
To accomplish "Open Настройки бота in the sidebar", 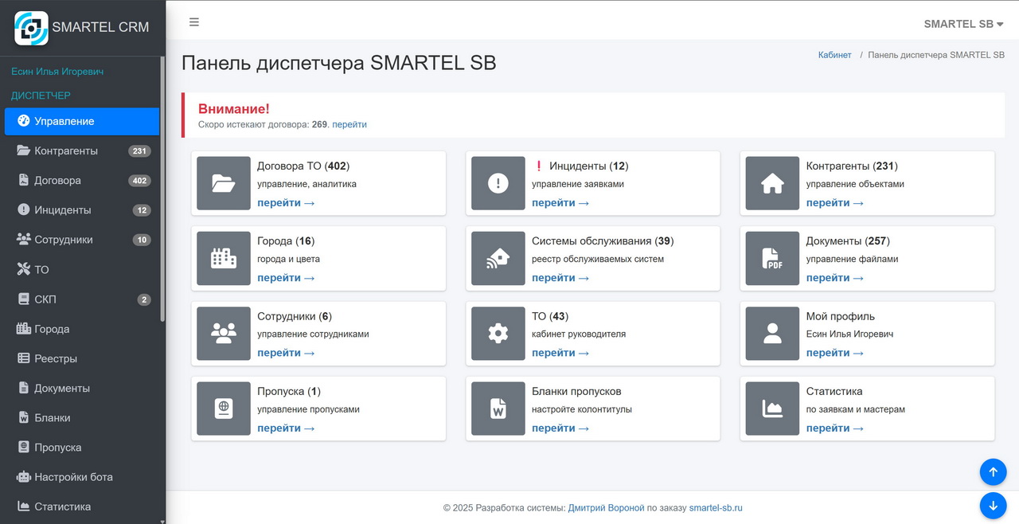I will click(73, 477).
